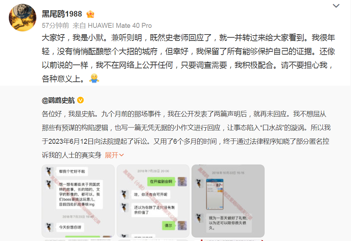Open second chat screenshot with 在开编剧会呢
This screenshot has width=351, height=241.
153,201
